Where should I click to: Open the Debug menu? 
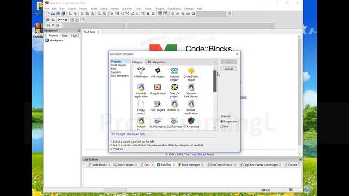[x=103, y=9]
